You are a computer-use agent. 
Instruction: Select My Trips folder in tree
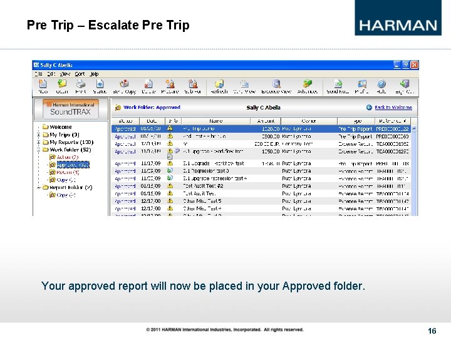[61, 135]
